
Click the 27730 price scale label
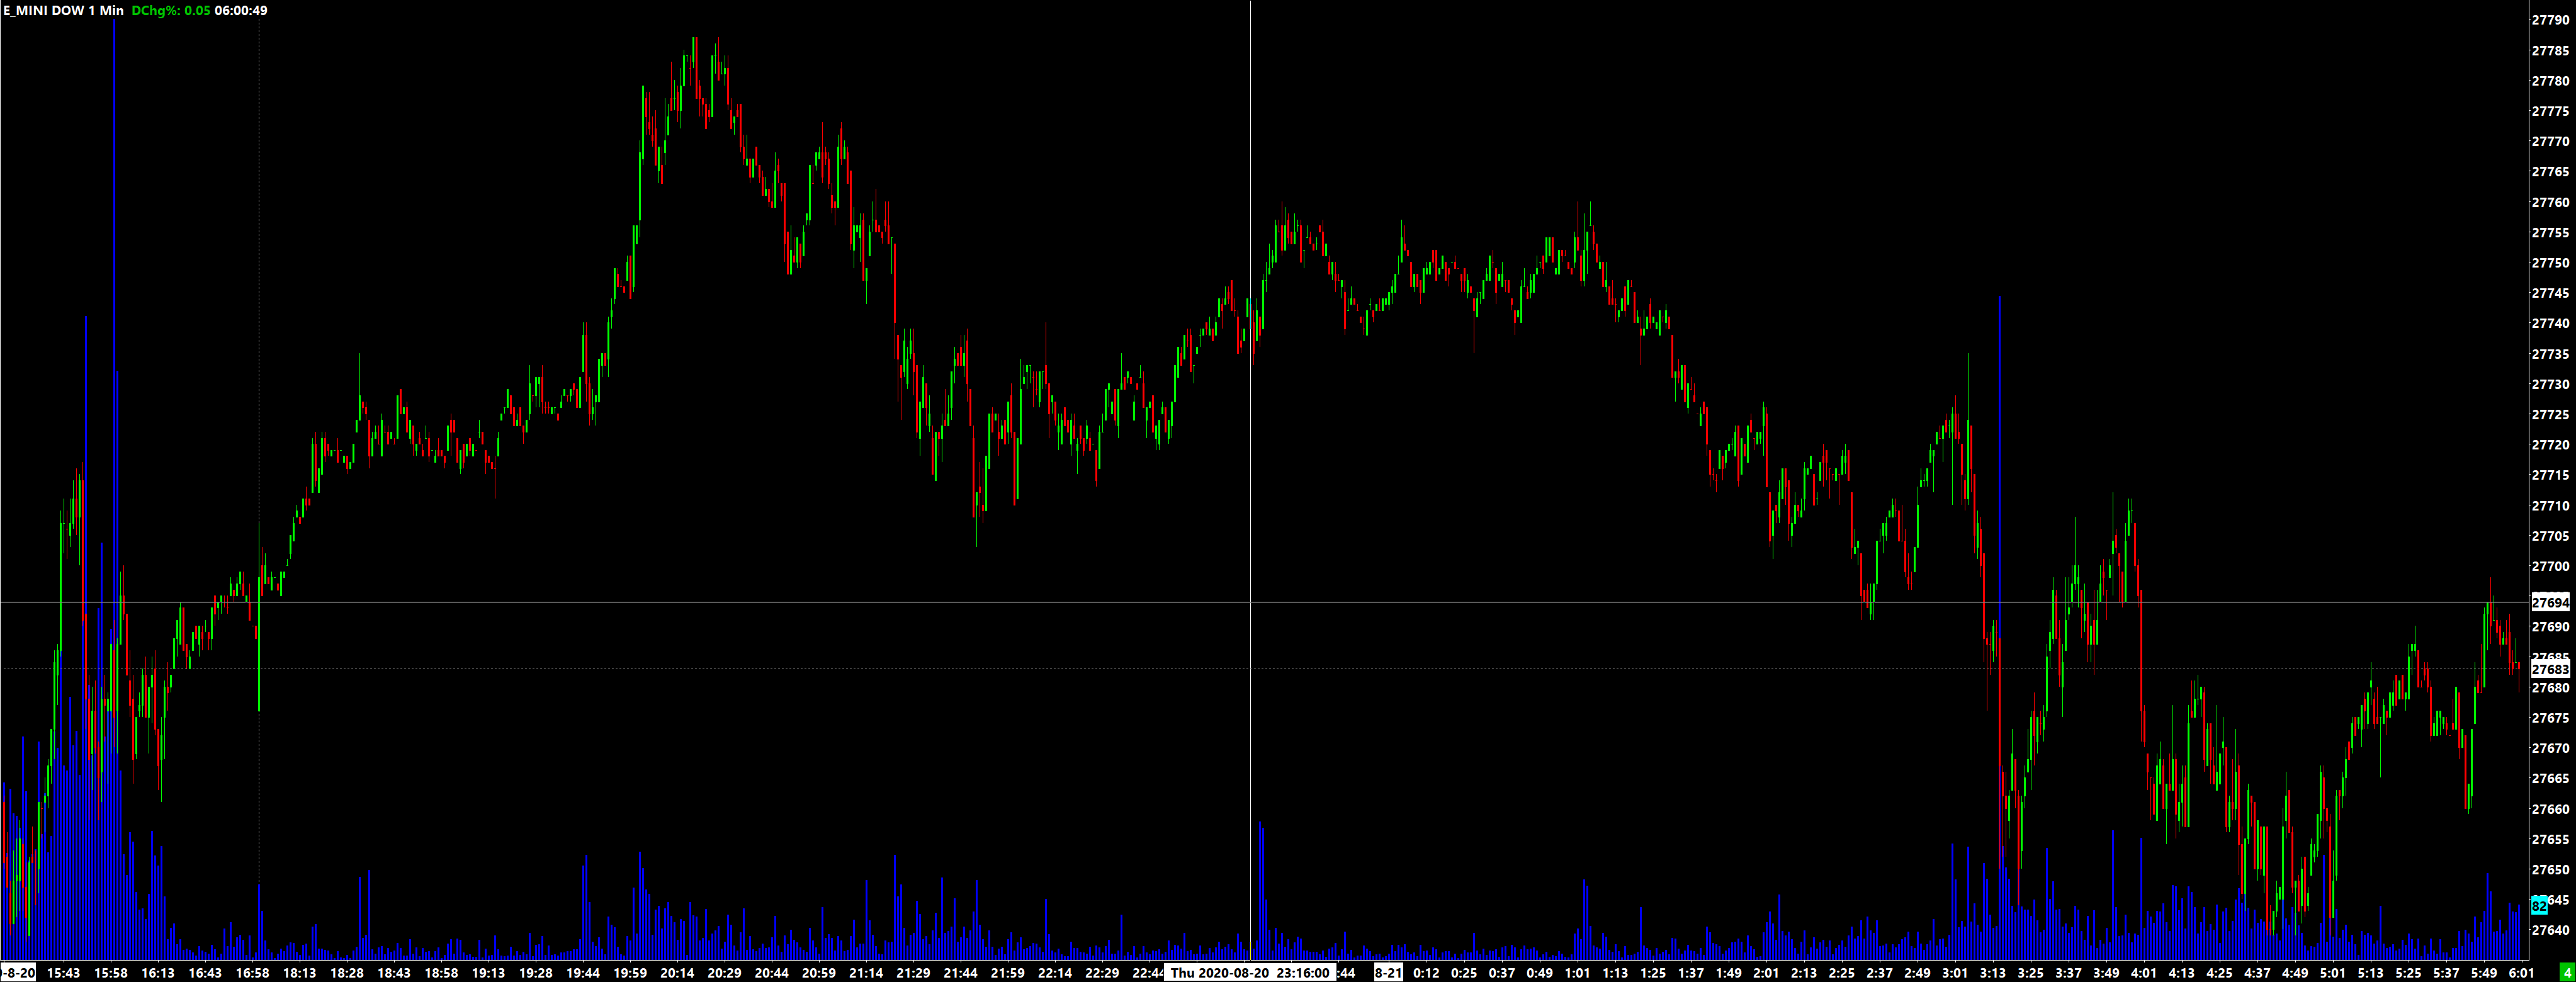point(2550,385)
